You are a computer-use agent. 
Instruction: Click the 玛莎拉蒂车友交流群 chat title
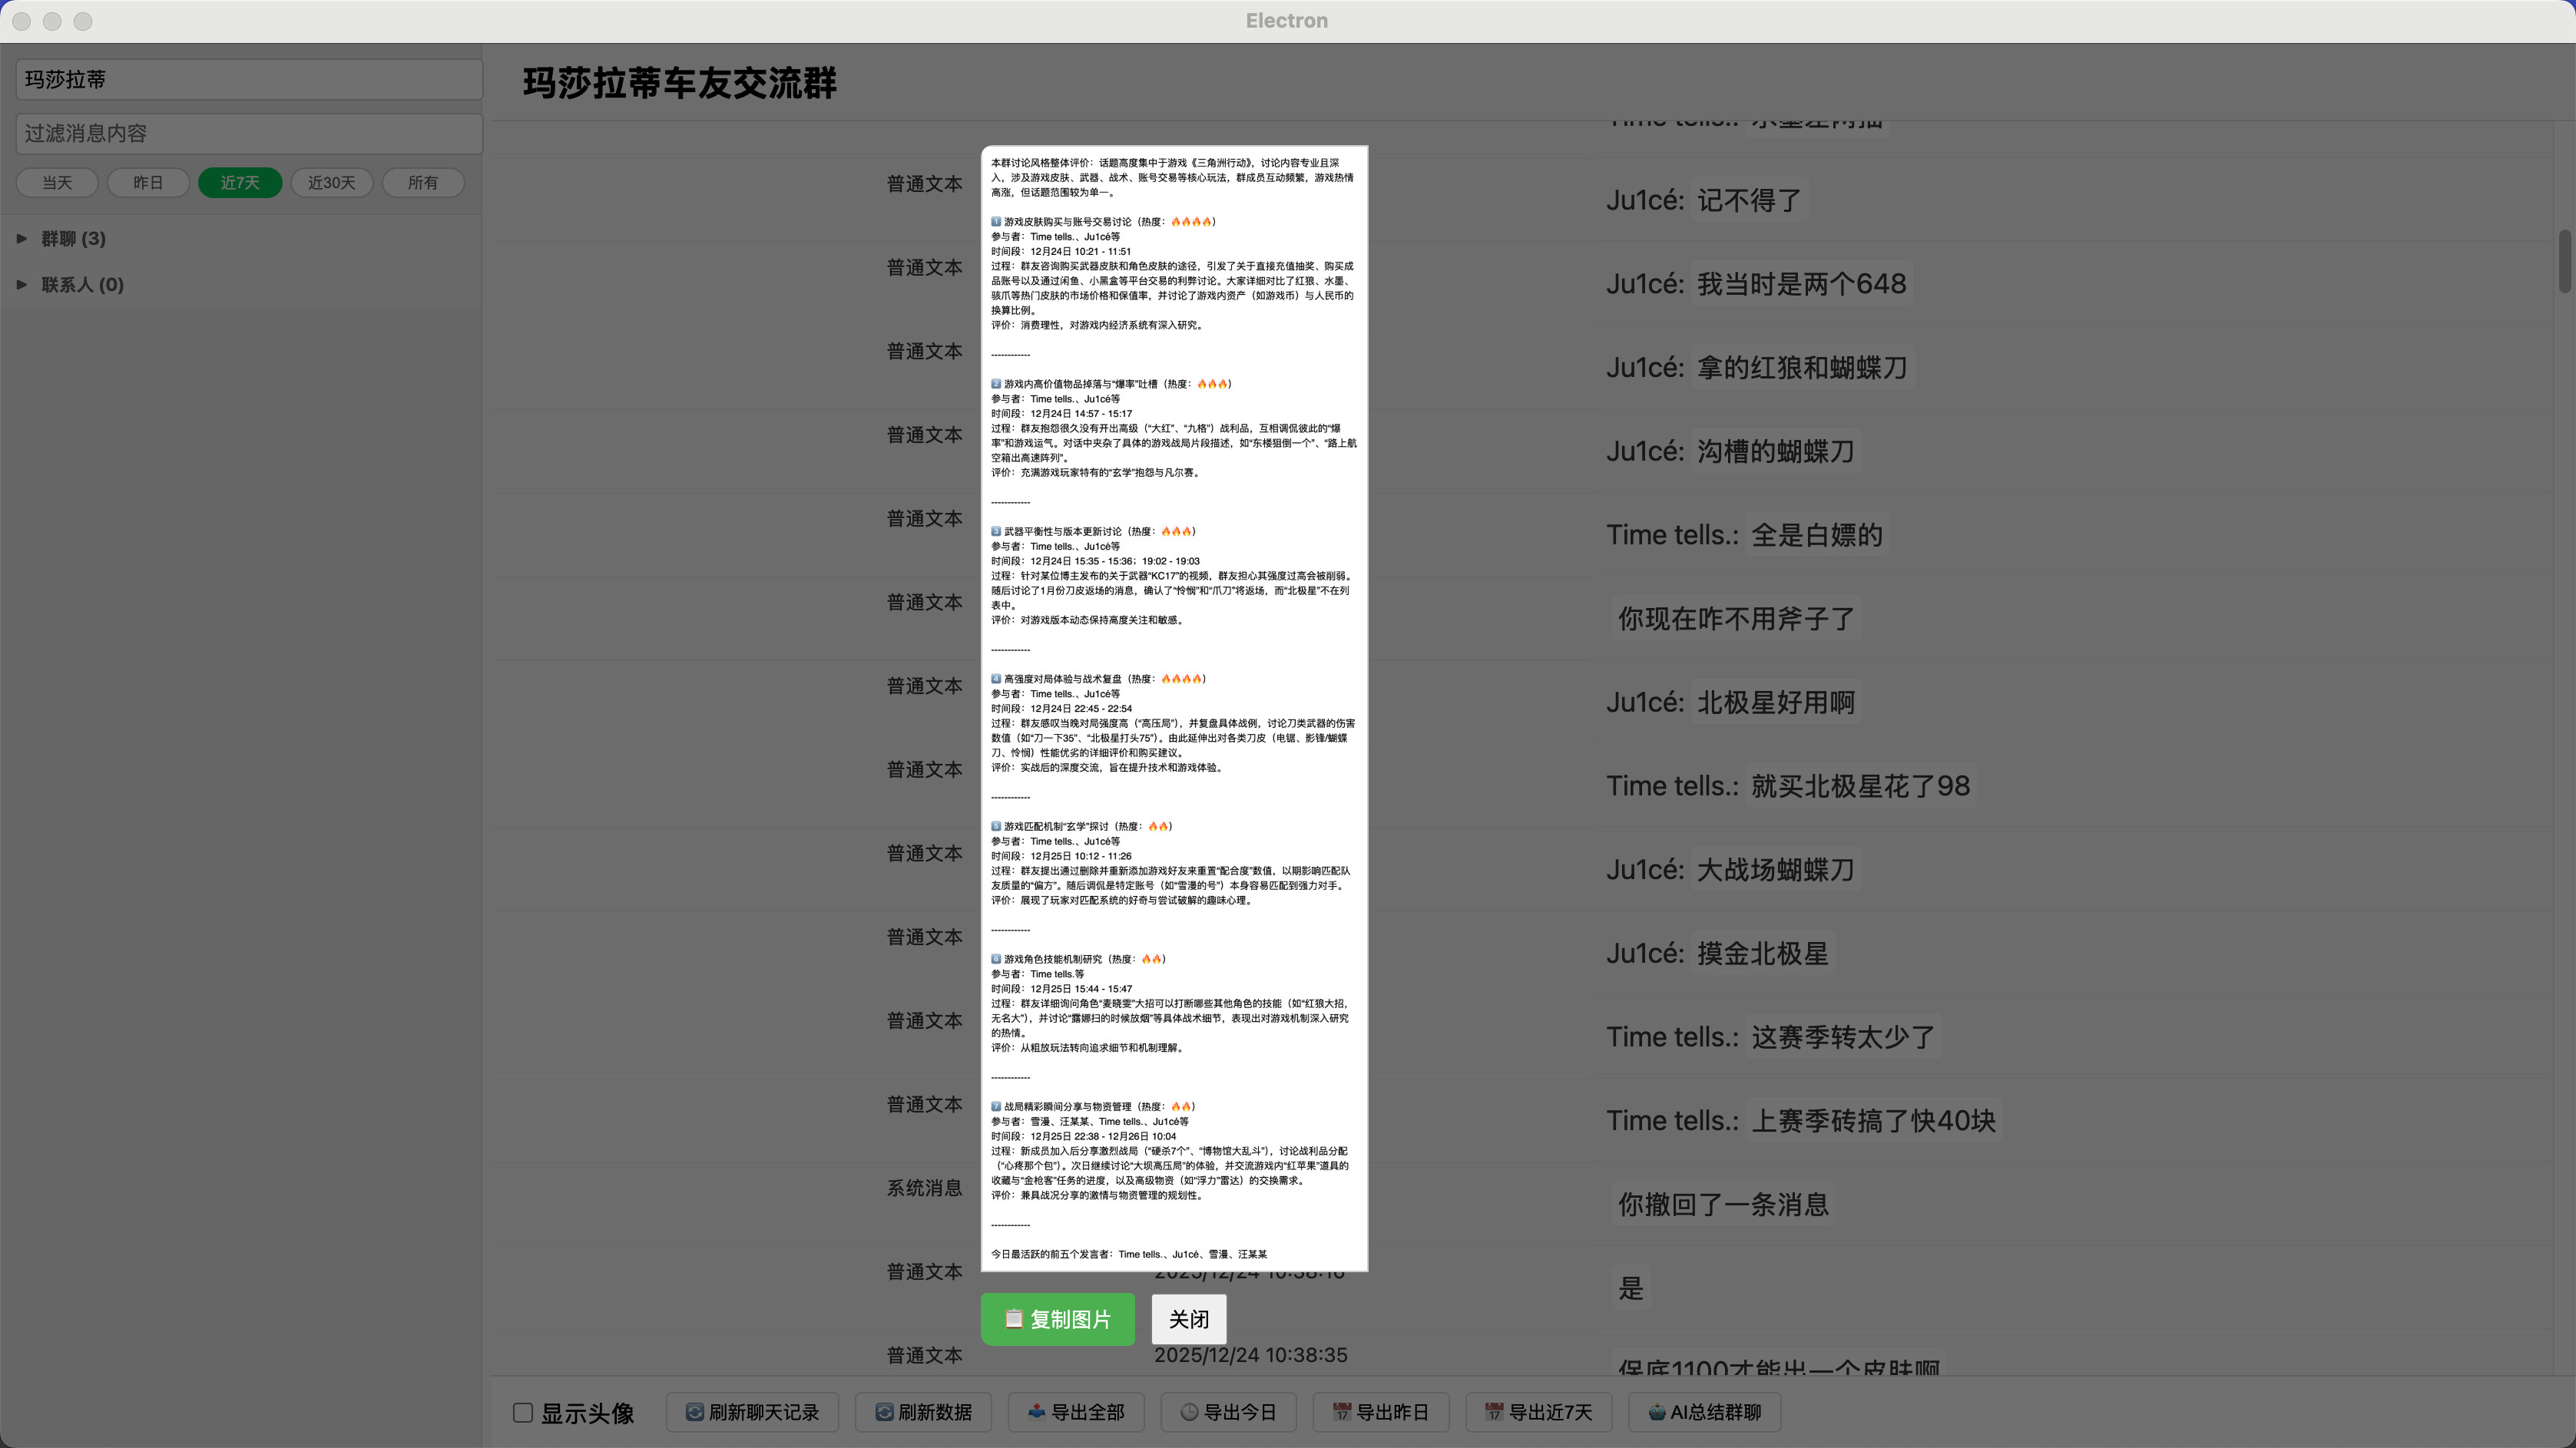[680, 83]
